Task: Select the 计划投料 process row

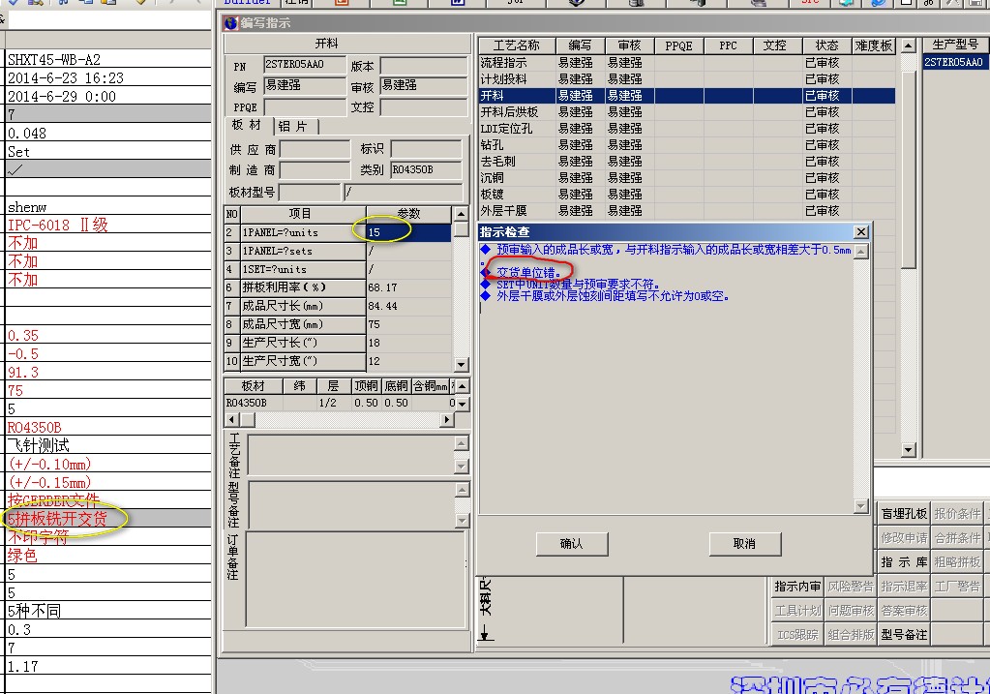Action: coord(687,79)
